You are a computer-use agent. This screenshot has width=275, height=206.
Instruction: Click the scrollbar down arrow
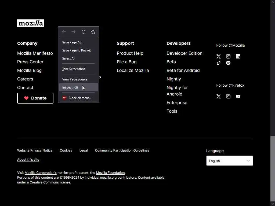click(273, 204)
